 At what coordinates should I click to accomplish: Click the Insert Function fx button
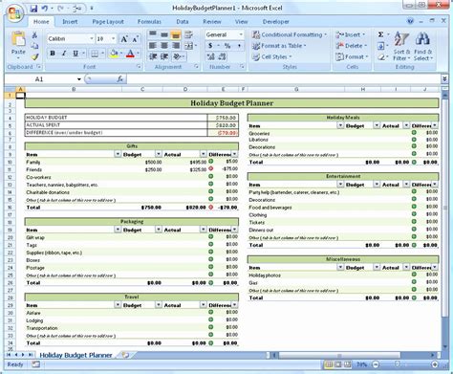(x=120, y=78)
